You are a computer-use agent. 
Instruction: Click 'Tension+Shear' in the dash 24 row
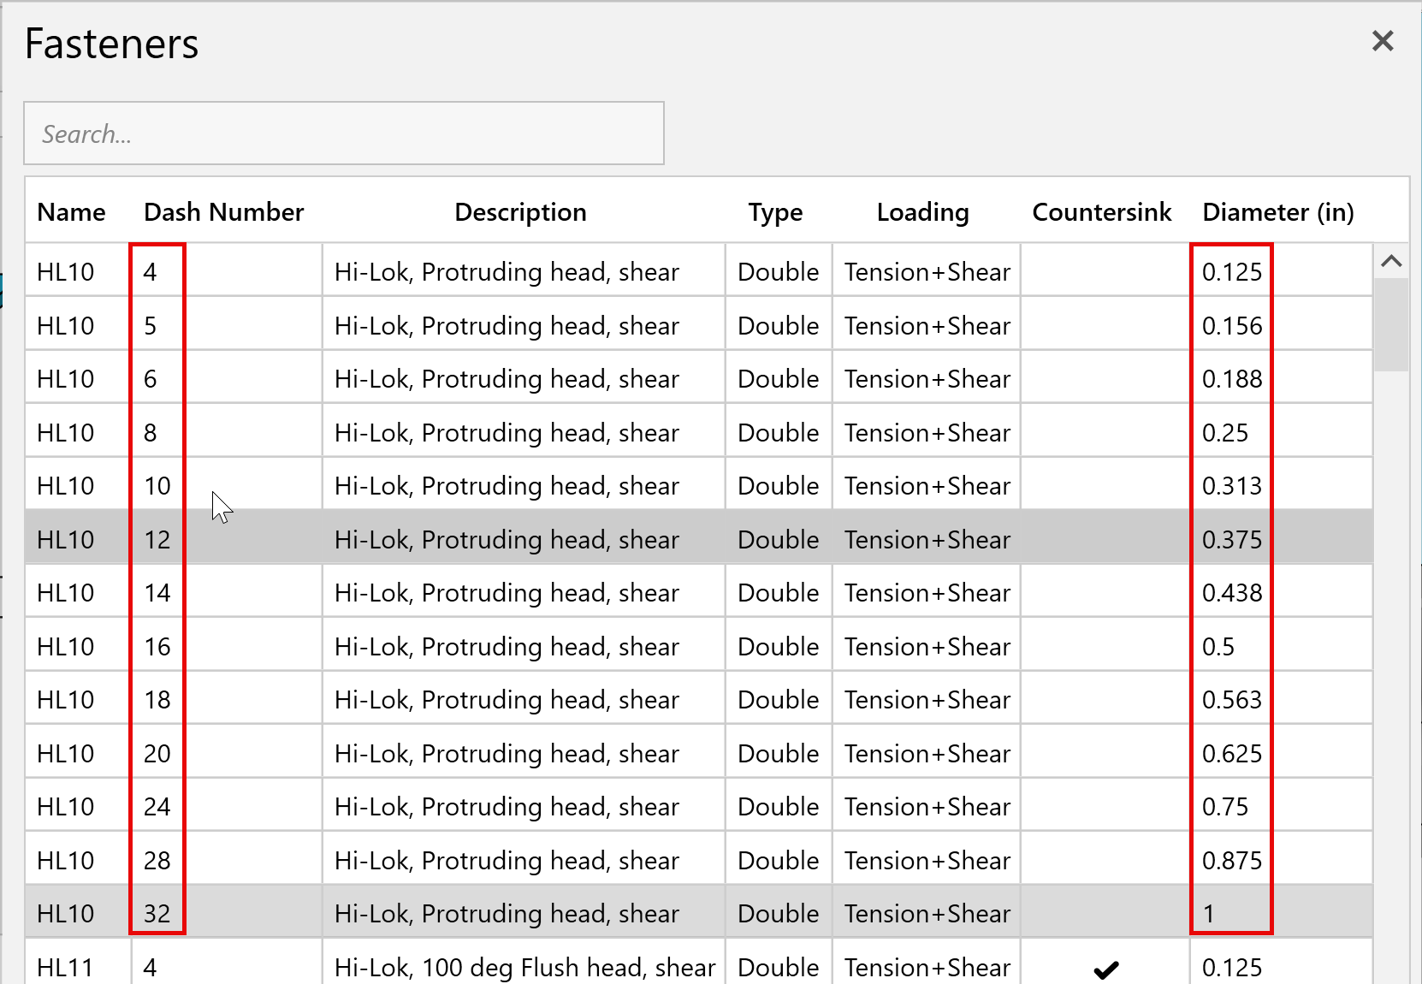coord(927,807)
